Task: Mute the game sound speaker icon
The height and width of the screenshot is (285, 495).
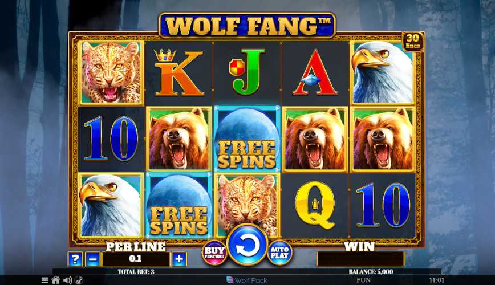Action: [67, 280]
